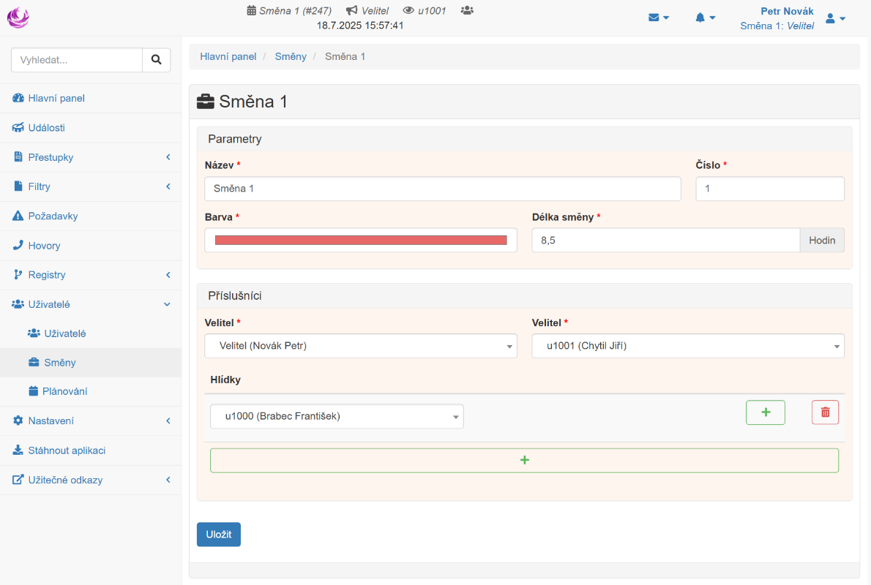Click the search magnifier button
Viewport: 871px width, 585px height.
coord(156,60)
